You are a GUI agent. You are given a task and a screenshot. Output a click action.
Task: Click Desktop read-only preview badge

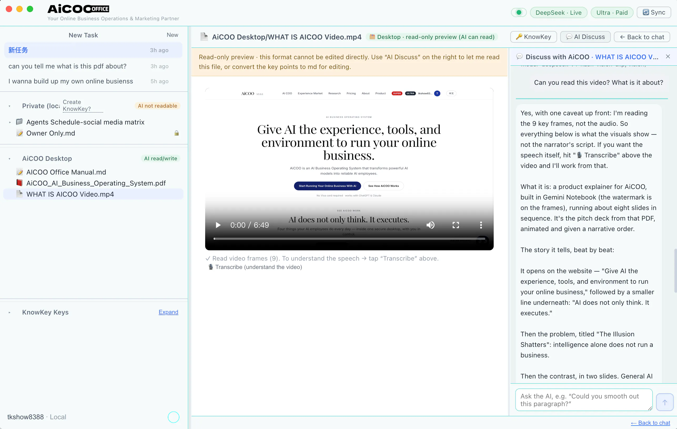coord(432,37)
